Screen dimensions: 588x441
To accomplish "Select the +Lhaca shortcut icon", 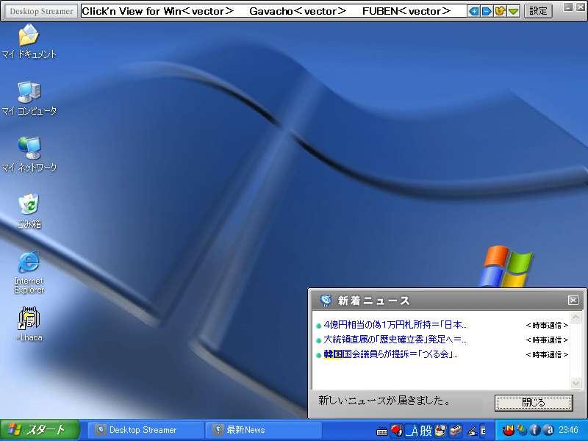I will click(x=29, y=324).
